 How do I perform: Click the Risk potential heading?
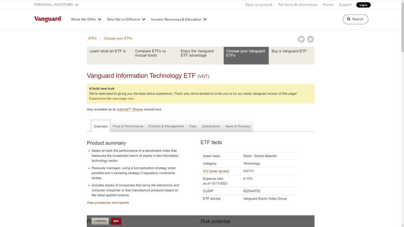point(215,221)
